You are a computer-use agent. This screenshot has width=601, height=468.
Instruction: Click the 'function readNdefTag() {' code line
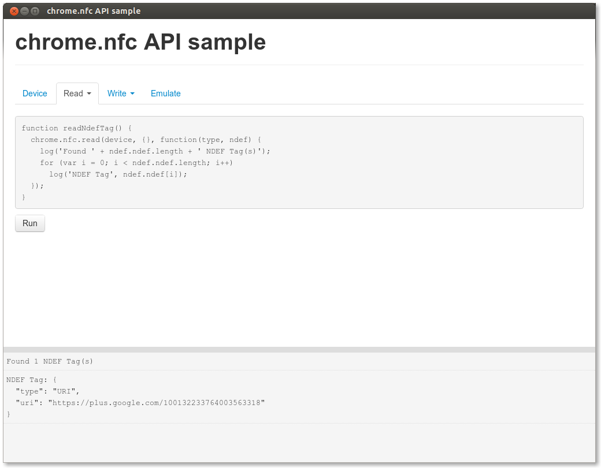coord(77,128)
